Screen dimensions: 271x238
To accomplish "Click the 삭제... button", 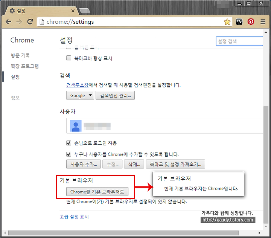I will coord(134,164).
